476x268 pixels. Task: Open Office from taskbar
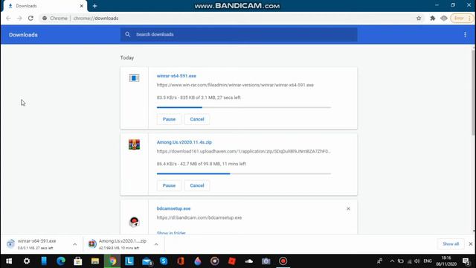(181, 261)
